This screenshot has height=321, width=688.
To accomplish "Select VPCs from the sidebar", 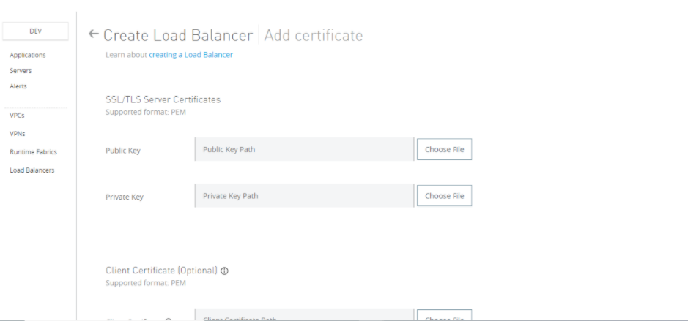I will pyautogui.click(x=18, y=115).
